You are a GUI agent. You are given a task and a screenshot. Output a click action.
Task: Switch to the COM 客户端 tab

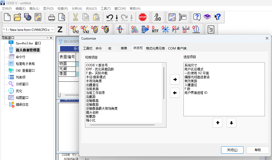click(x=177, y=48)
